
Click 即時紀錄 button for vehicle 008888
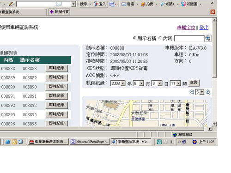pos(56,68)
